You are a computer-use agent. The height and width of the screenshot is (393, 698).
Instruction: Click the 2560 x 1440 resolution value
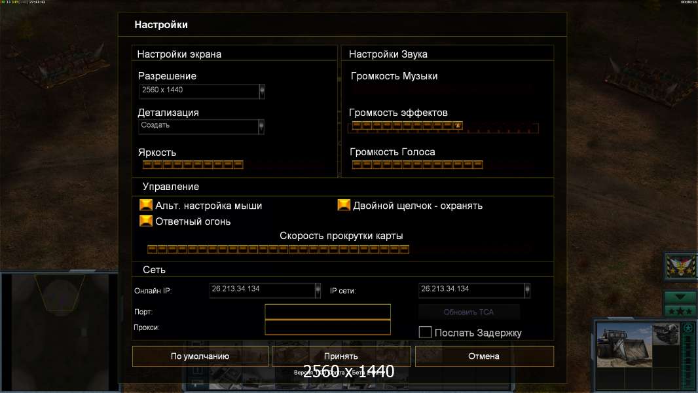coord(162,90)
